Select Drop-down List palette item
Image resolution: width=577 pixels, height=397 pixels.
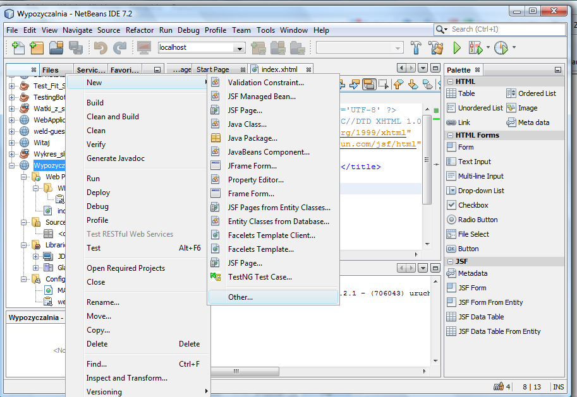click(x=476, y=191)
